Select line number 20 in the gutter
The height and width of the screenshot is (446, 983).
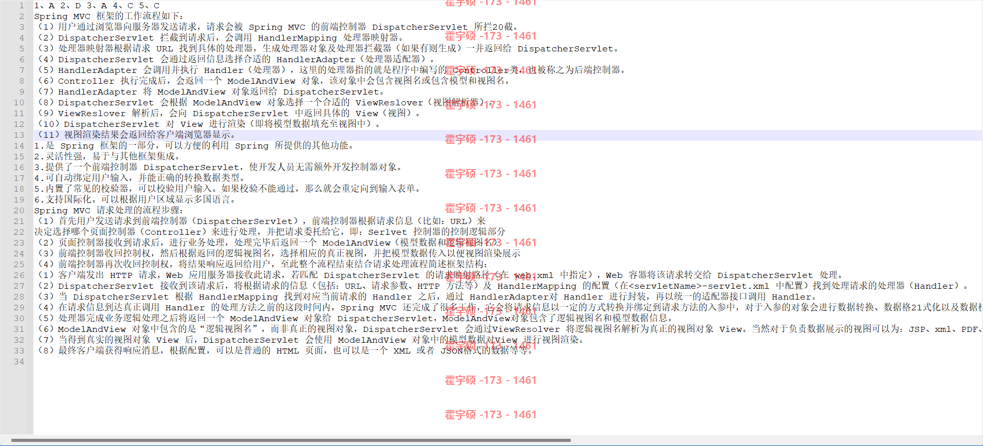[x=19, y=211]
